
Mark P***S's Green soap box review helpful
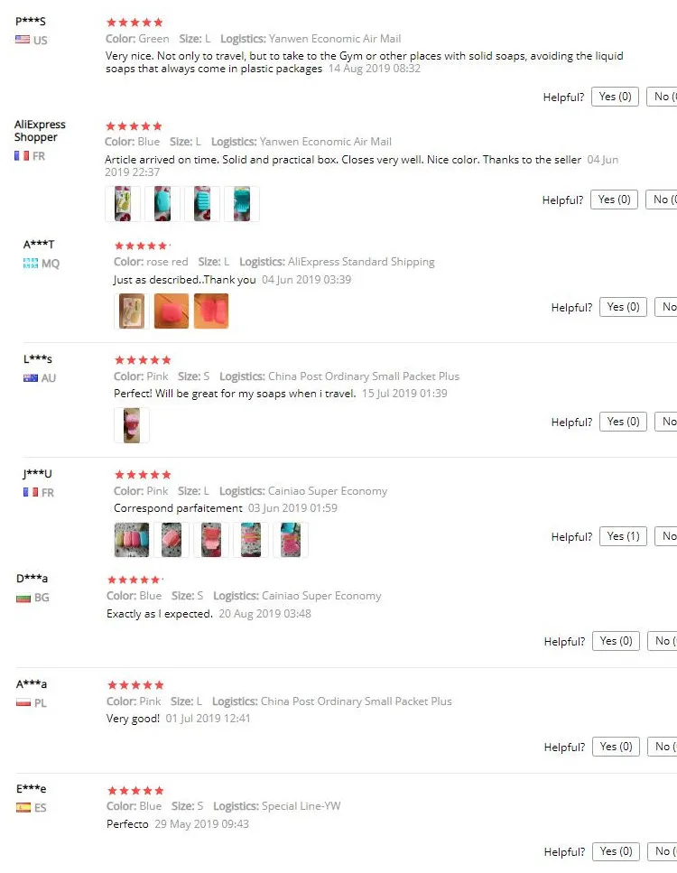point(615,97)
